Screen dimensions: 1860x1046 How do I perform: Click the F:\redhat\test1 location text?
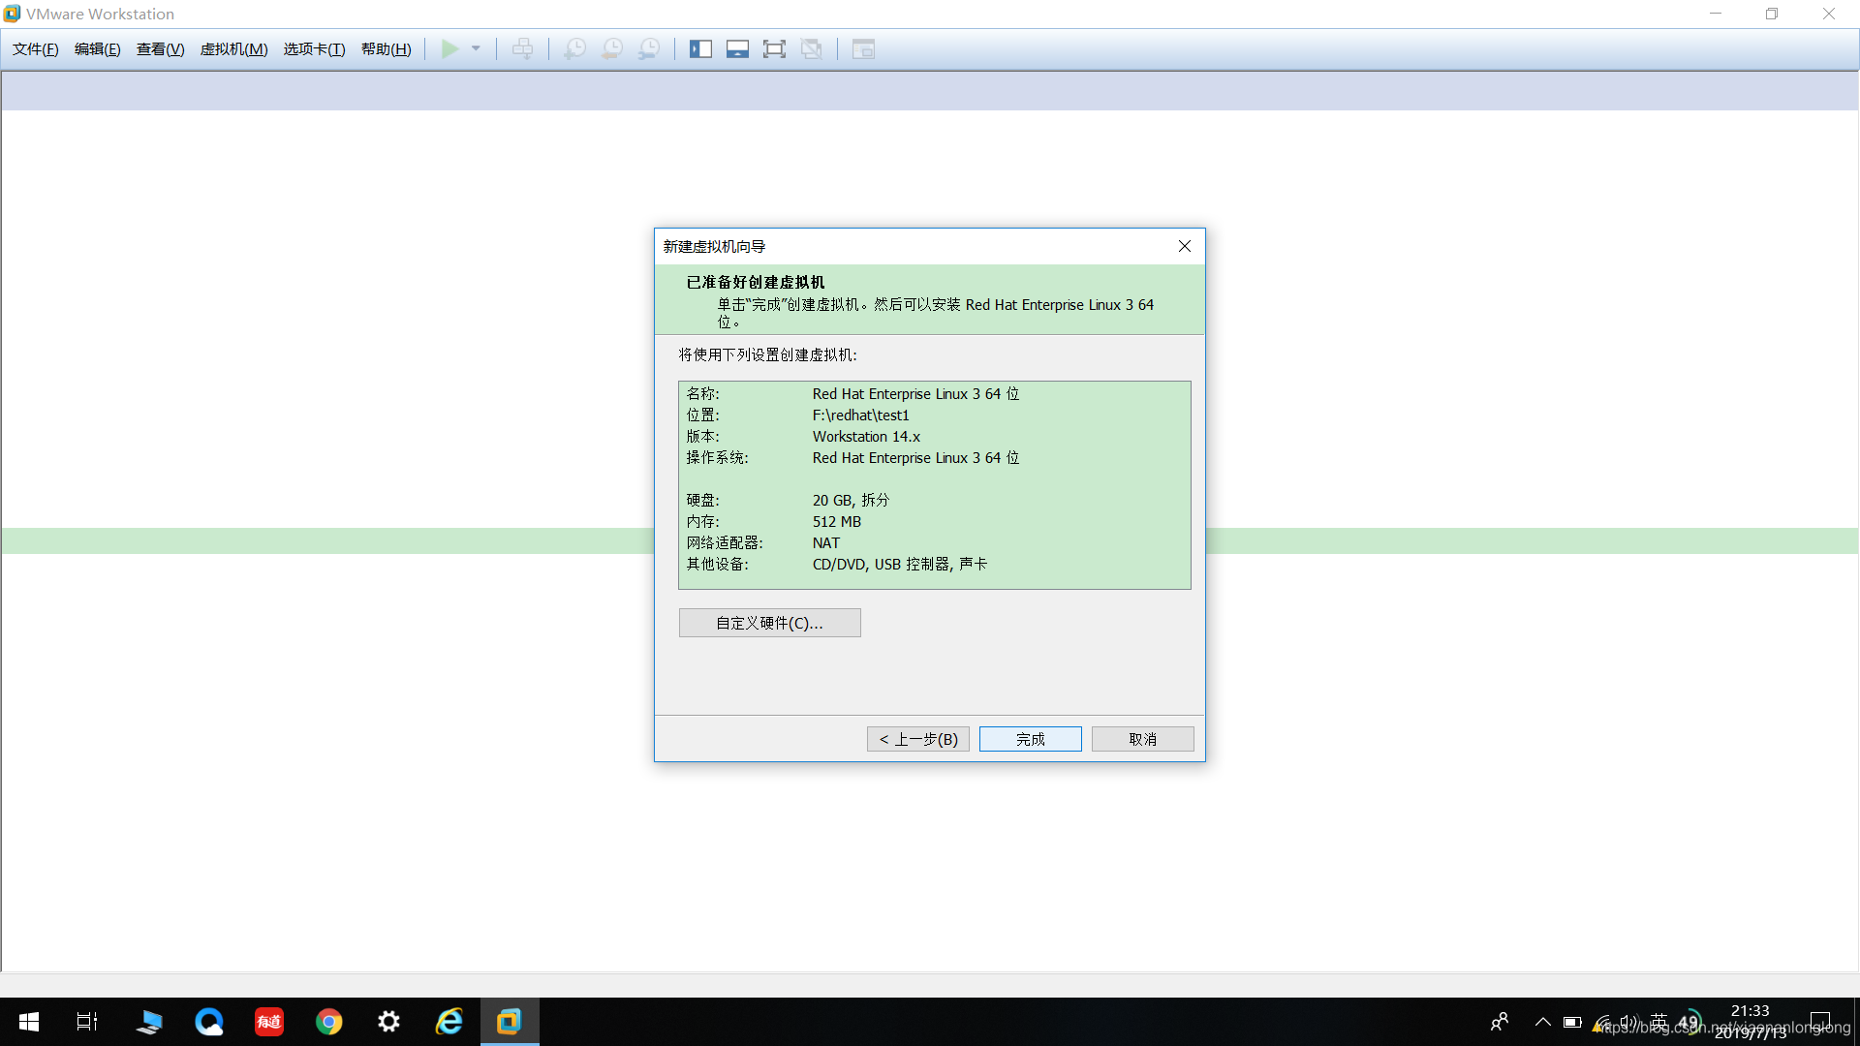[861, 415]
